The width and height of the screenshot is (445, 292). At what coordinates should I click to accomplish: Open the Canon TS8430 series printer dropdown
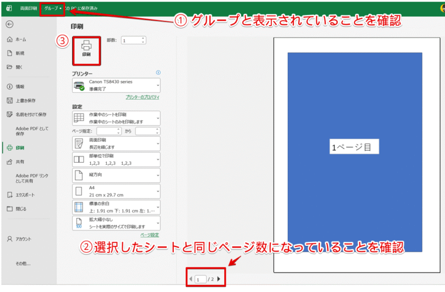point(116,85)
